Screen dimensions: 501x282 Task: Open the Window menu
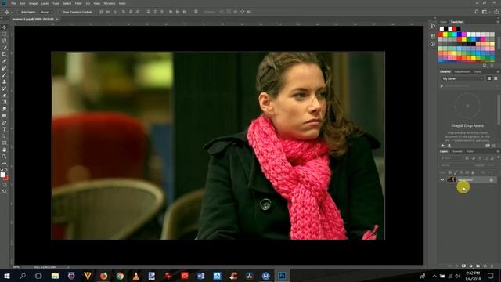[110, 3]
